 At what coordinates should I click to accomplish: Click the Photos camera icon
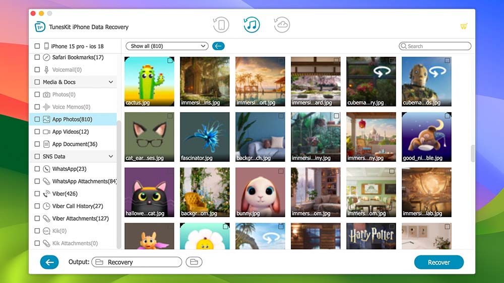(46, 95)
